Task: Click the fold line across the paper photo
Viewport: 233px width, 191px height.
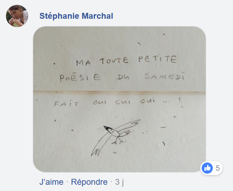Action: pos(119,92)
